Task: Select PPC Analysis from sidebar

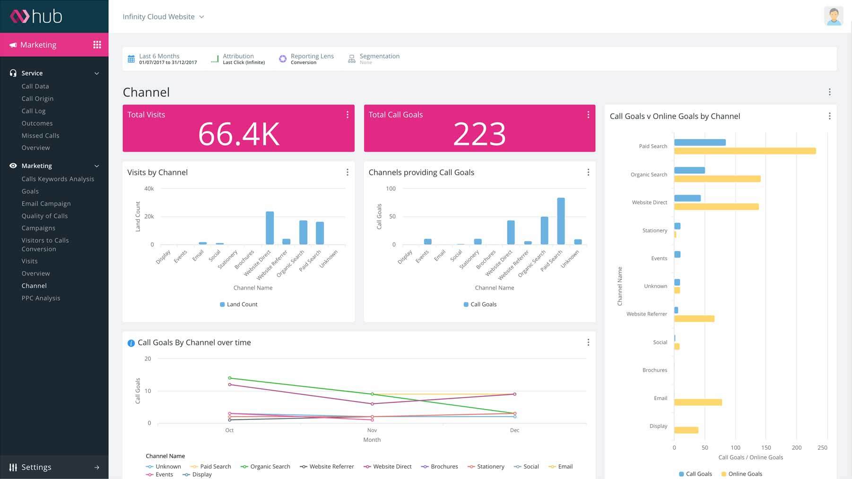Action: (x=41, y=298)
